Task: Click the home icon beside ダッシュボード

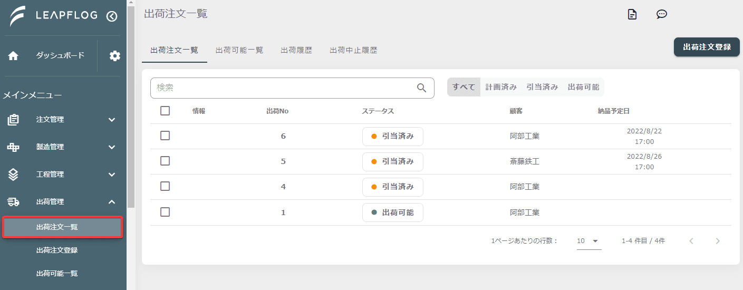Action: click(x=13, y=56)
